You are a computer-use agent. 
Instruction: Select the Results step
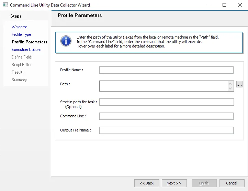click(18, 72)
